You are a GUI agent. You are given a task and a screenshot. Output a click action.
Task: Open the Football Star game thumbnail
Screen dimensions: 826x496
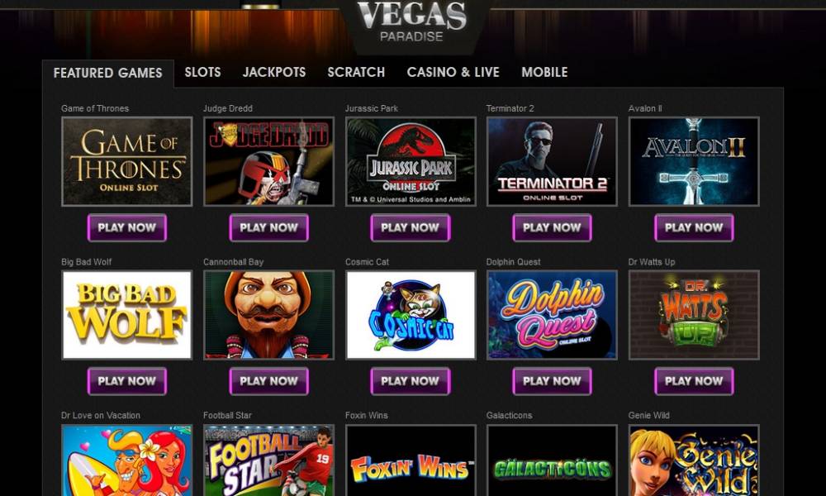click(x=268, y=460)
